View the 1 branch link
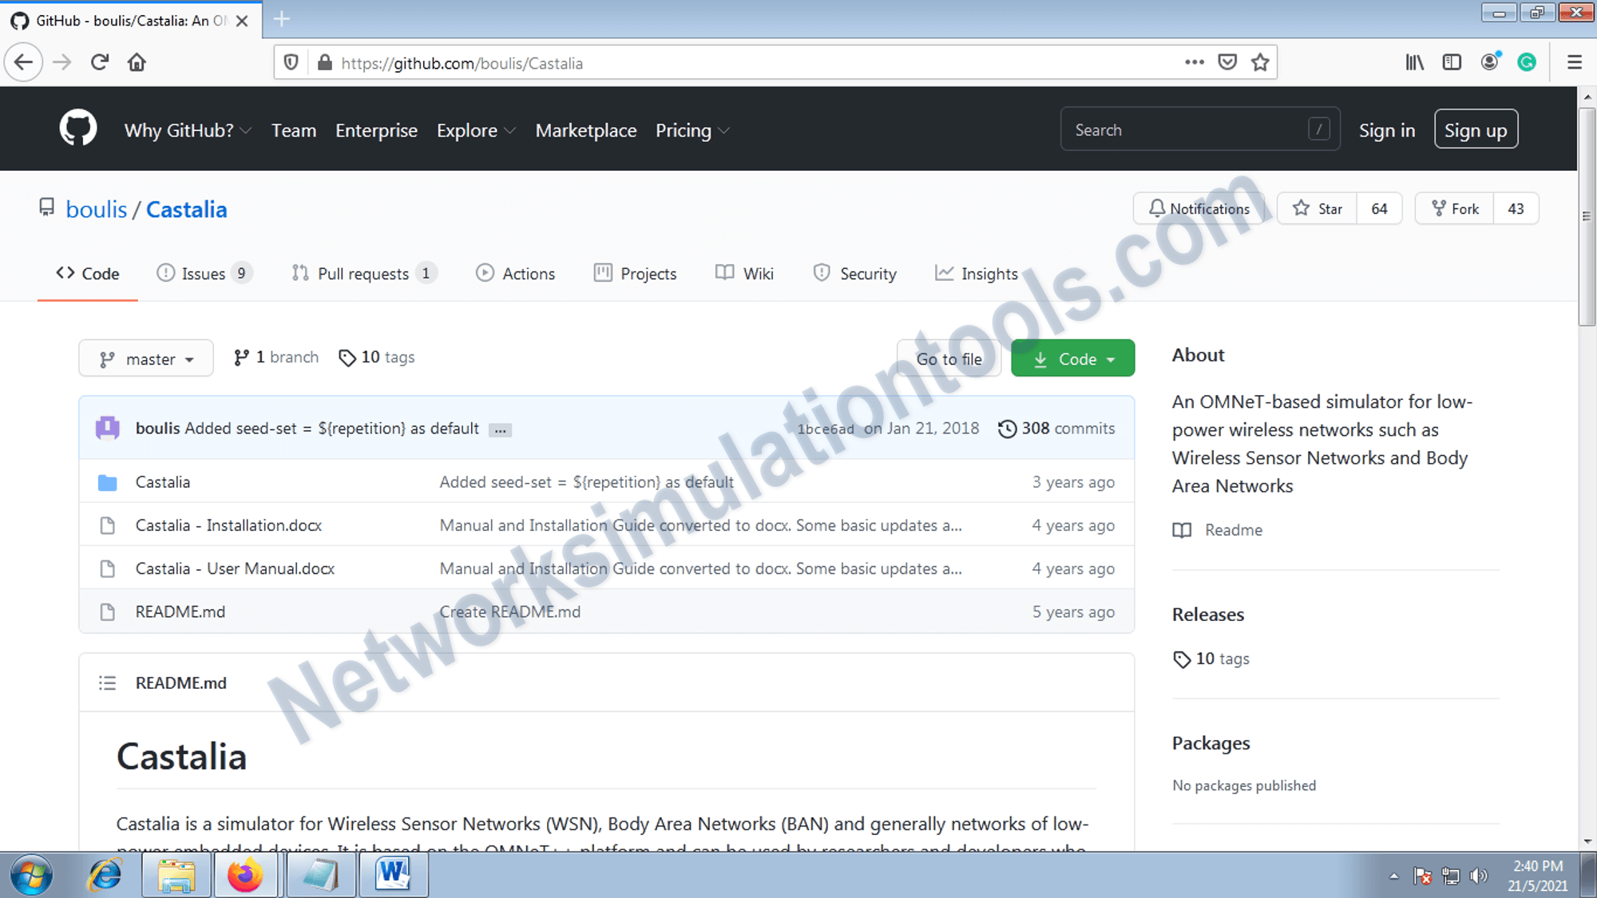This screenshot has height=898, width=1597. coord(275,358)
